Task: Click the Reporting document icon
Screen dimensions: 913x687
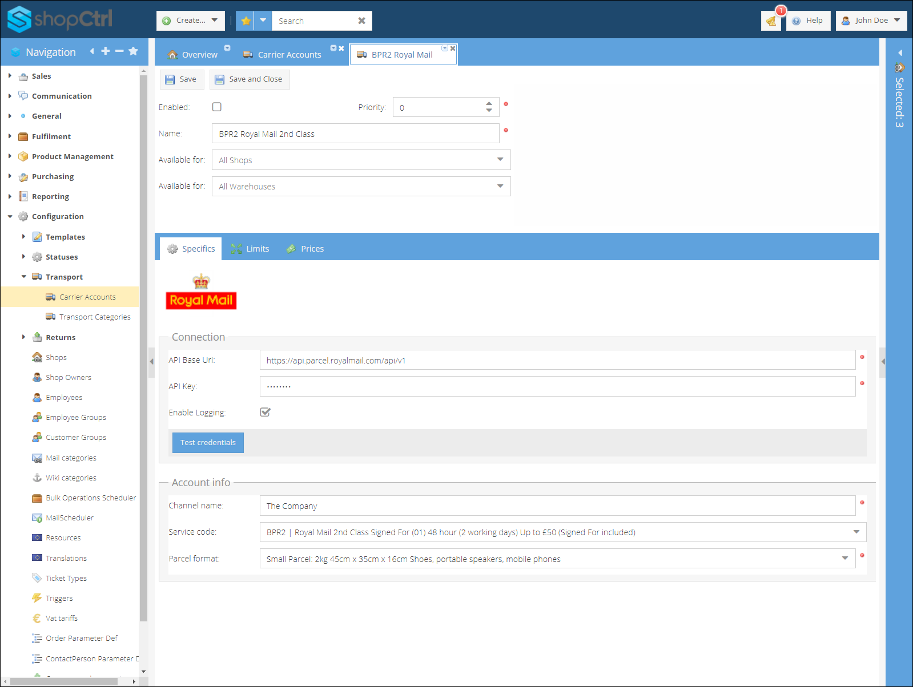Action: 23,196
